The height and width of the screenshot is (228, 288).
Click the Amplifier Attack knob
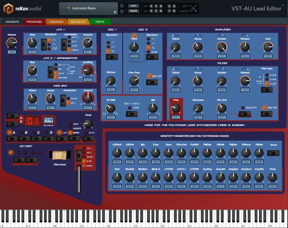pyautogui.click(x=176, y=47)
